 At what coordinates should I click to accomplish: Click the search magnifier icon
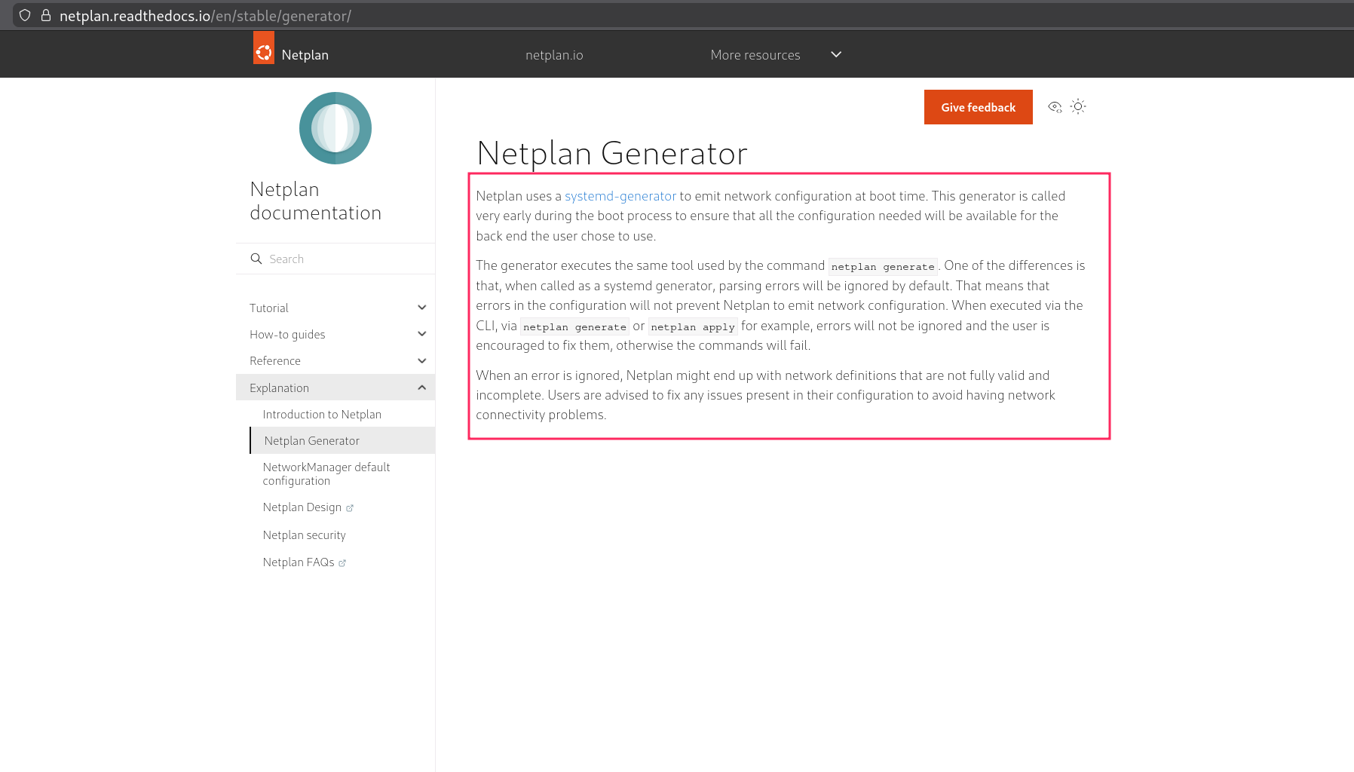pyautogui.click(x=256, y=259)
